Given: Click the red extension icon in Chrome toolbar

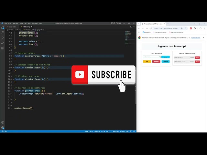Looking at the screenshot, I should click(x=191, y=28).
